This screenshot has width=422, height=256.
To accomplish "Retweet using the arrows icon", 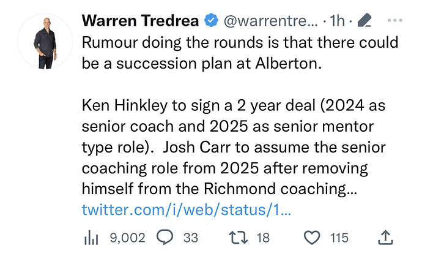I will click(238, 238).
